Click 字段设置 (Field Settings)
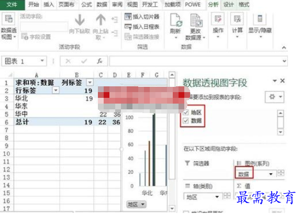Screen dimensions: 300x214 pos(36,37)
